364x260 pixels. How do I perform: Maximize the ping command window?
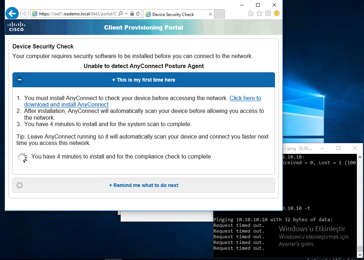coord(338,148)
